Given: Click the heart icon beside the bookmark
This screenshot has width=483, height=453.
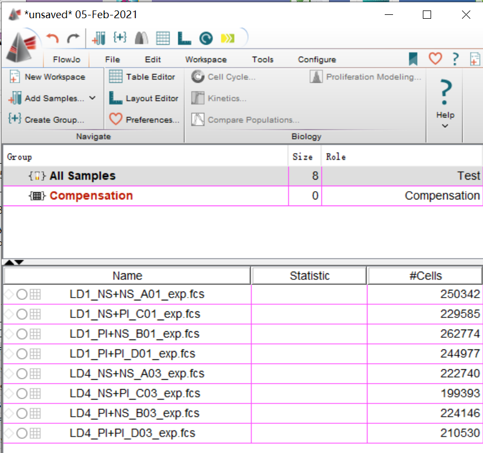Looking at the screenshot, I should tap(436, 58).
